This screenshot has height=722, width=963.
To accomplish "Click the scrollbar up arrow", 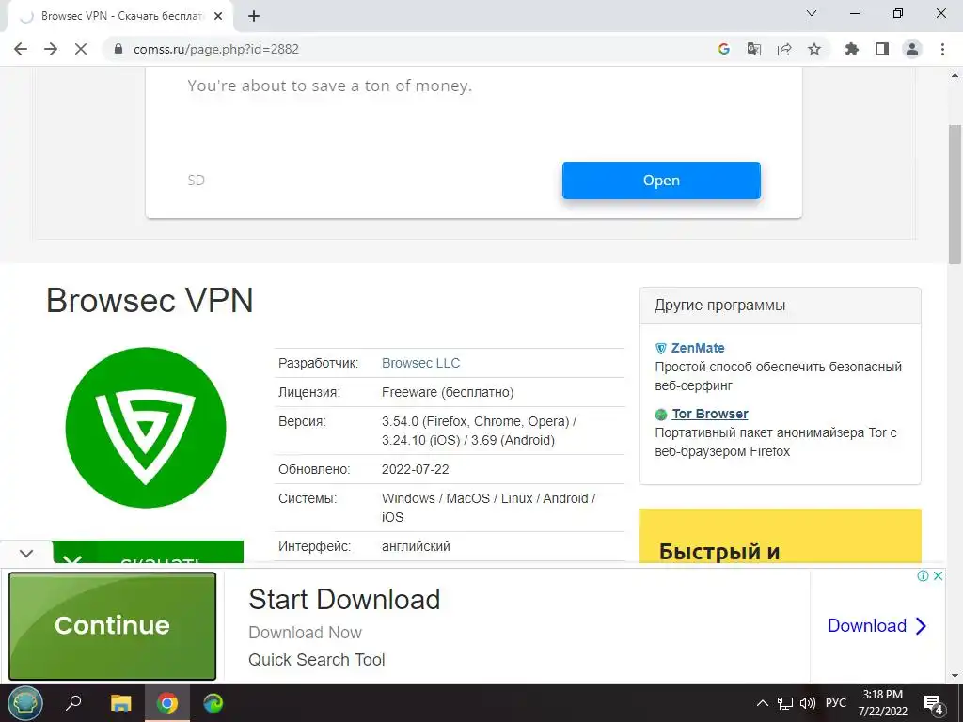I will [x=955, y=76].
